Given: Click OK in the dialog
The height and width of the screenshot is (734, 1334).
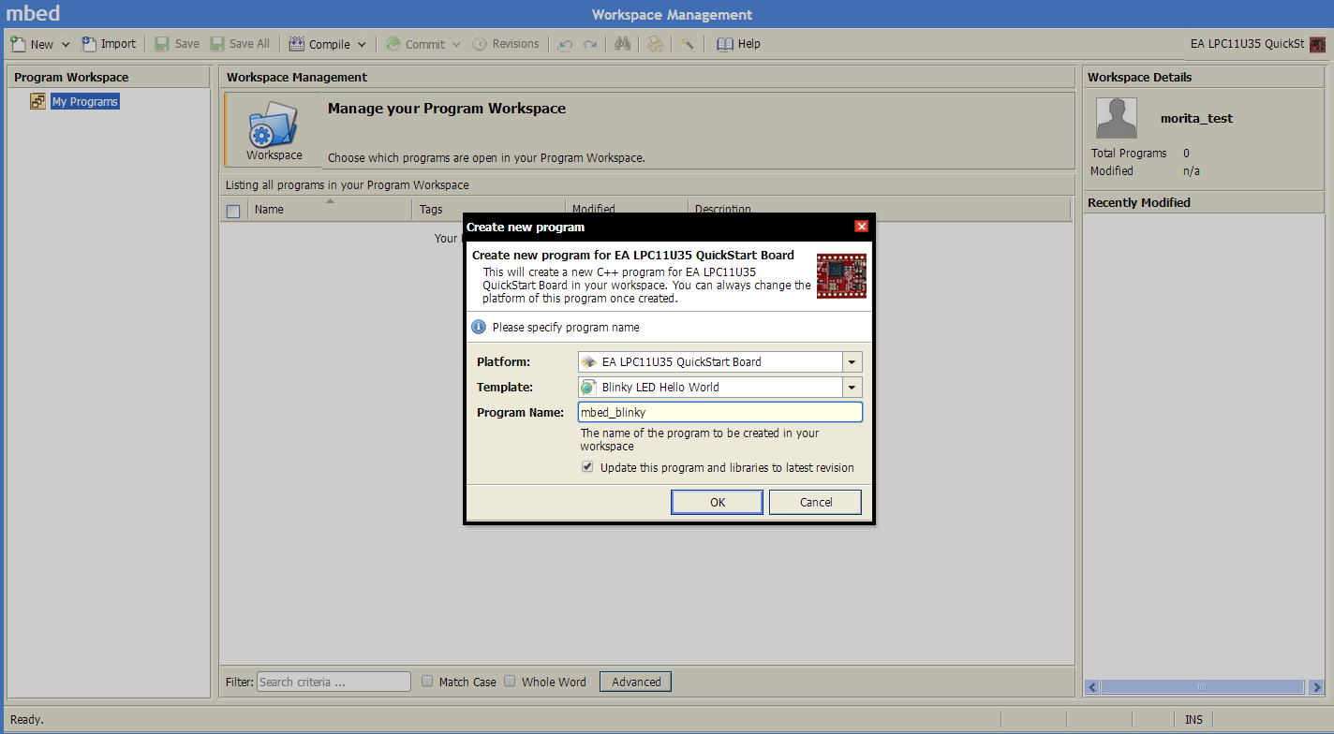Looking at the screenshot, I should (x=717, y=502).
